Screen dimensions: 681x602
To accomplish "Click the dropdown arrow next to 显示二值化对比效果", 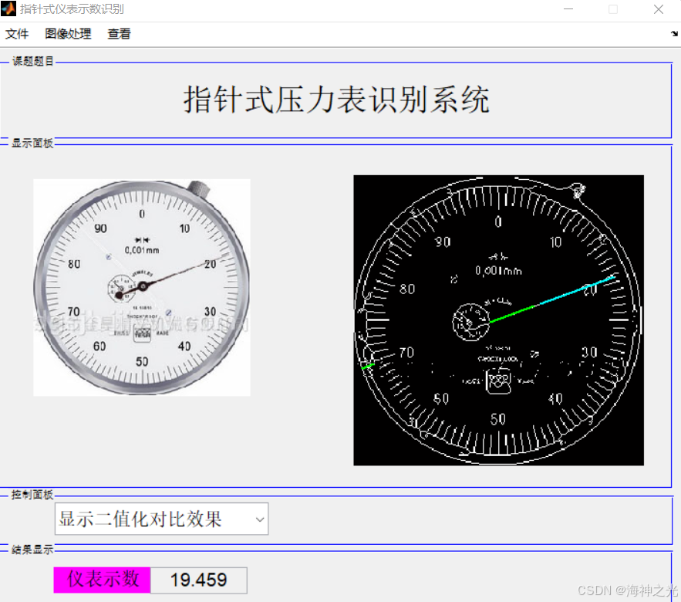I will (x=261, y=519).
